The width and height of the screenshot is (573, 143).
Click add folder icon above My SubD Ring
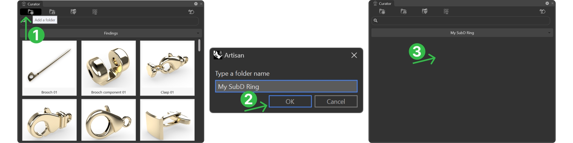[x=382, y=11]
